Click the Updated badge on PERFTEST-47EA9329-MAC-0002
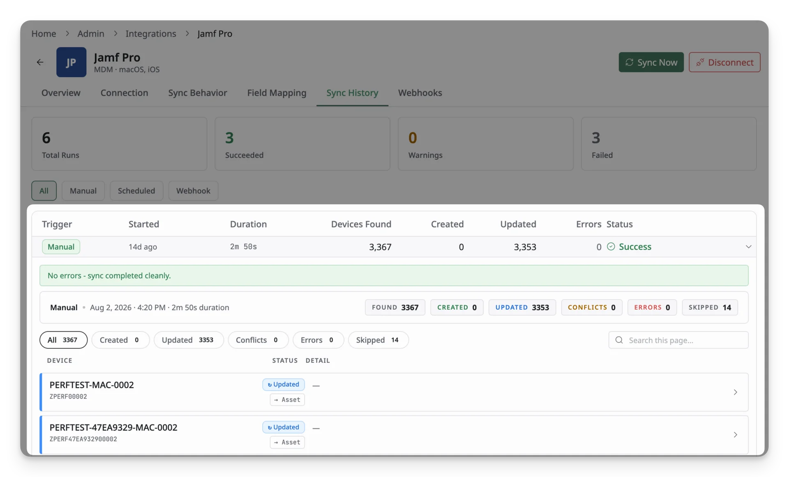Viewport: 789px width, 477px height. click(x=284, y=427)
